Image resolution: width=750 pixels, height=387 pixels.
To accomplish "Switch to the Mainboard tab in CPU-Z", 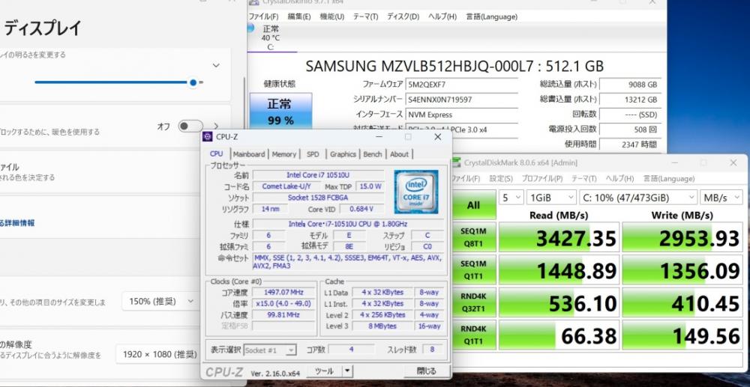I will pos(249,154).
